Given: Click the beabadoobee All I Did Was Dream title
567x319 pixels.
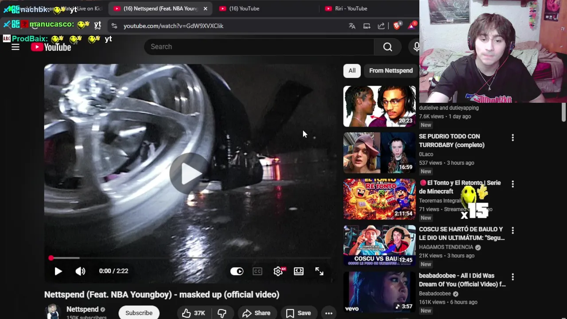Looking at the screenshot, I should [x=462, y=280].
